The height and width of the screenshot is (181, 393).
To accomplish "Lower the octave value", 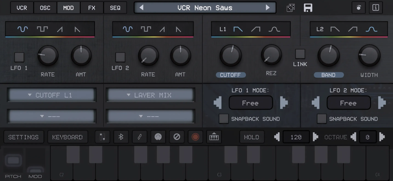I will [353, 137].
